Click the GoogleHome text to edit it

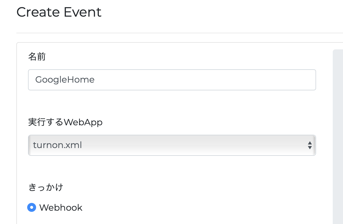coord(64,80)
